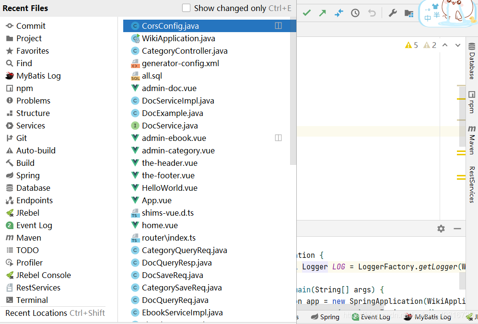The height and width of the screenshot is (324, 478).
Task: Click the TODO list icon
Action: pos(10,250)
